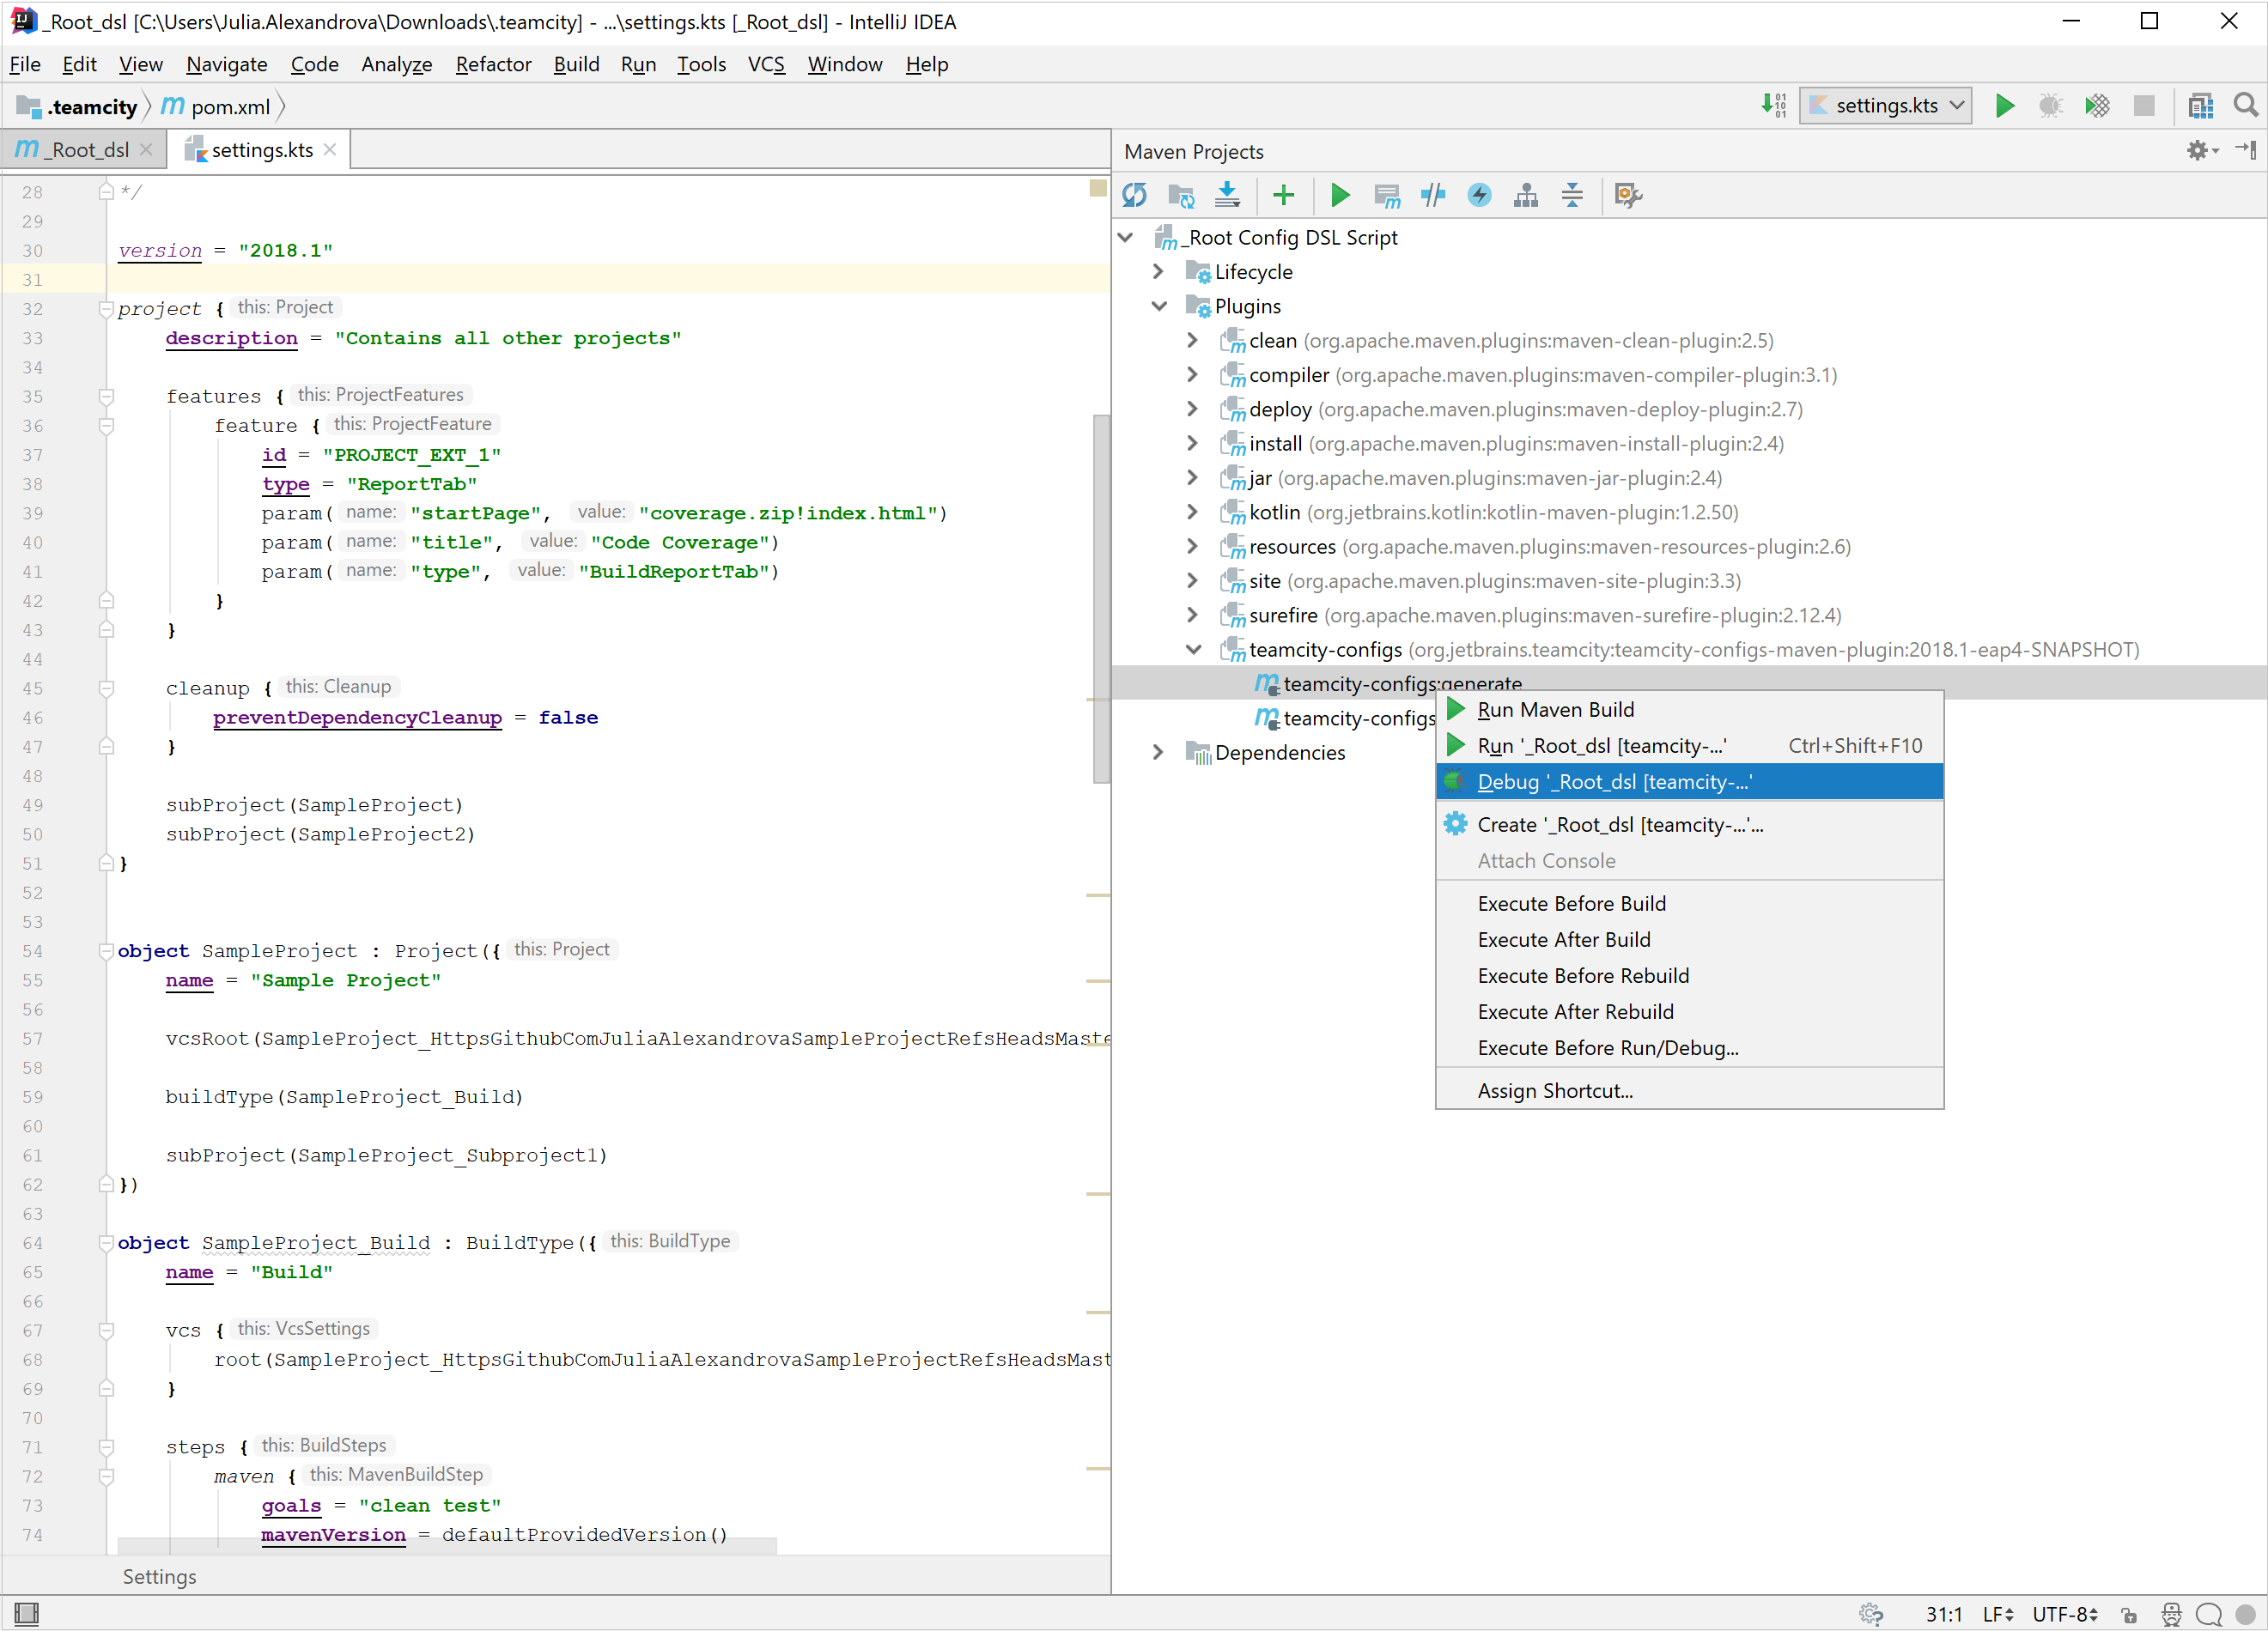The width and height of the screenshot is (2268, 1631).
Task: Click 'Assign Shortcut...' context menu button
Action: pos(1555,1089)
